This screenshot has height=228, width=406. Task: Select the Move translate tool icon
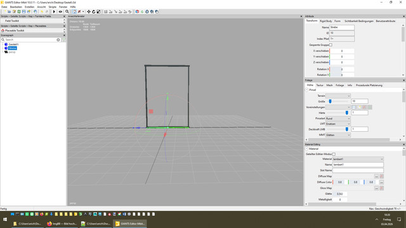point(89,11)
